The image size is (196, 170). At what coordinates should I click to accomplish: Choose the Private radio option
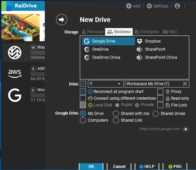click(137, 105)
